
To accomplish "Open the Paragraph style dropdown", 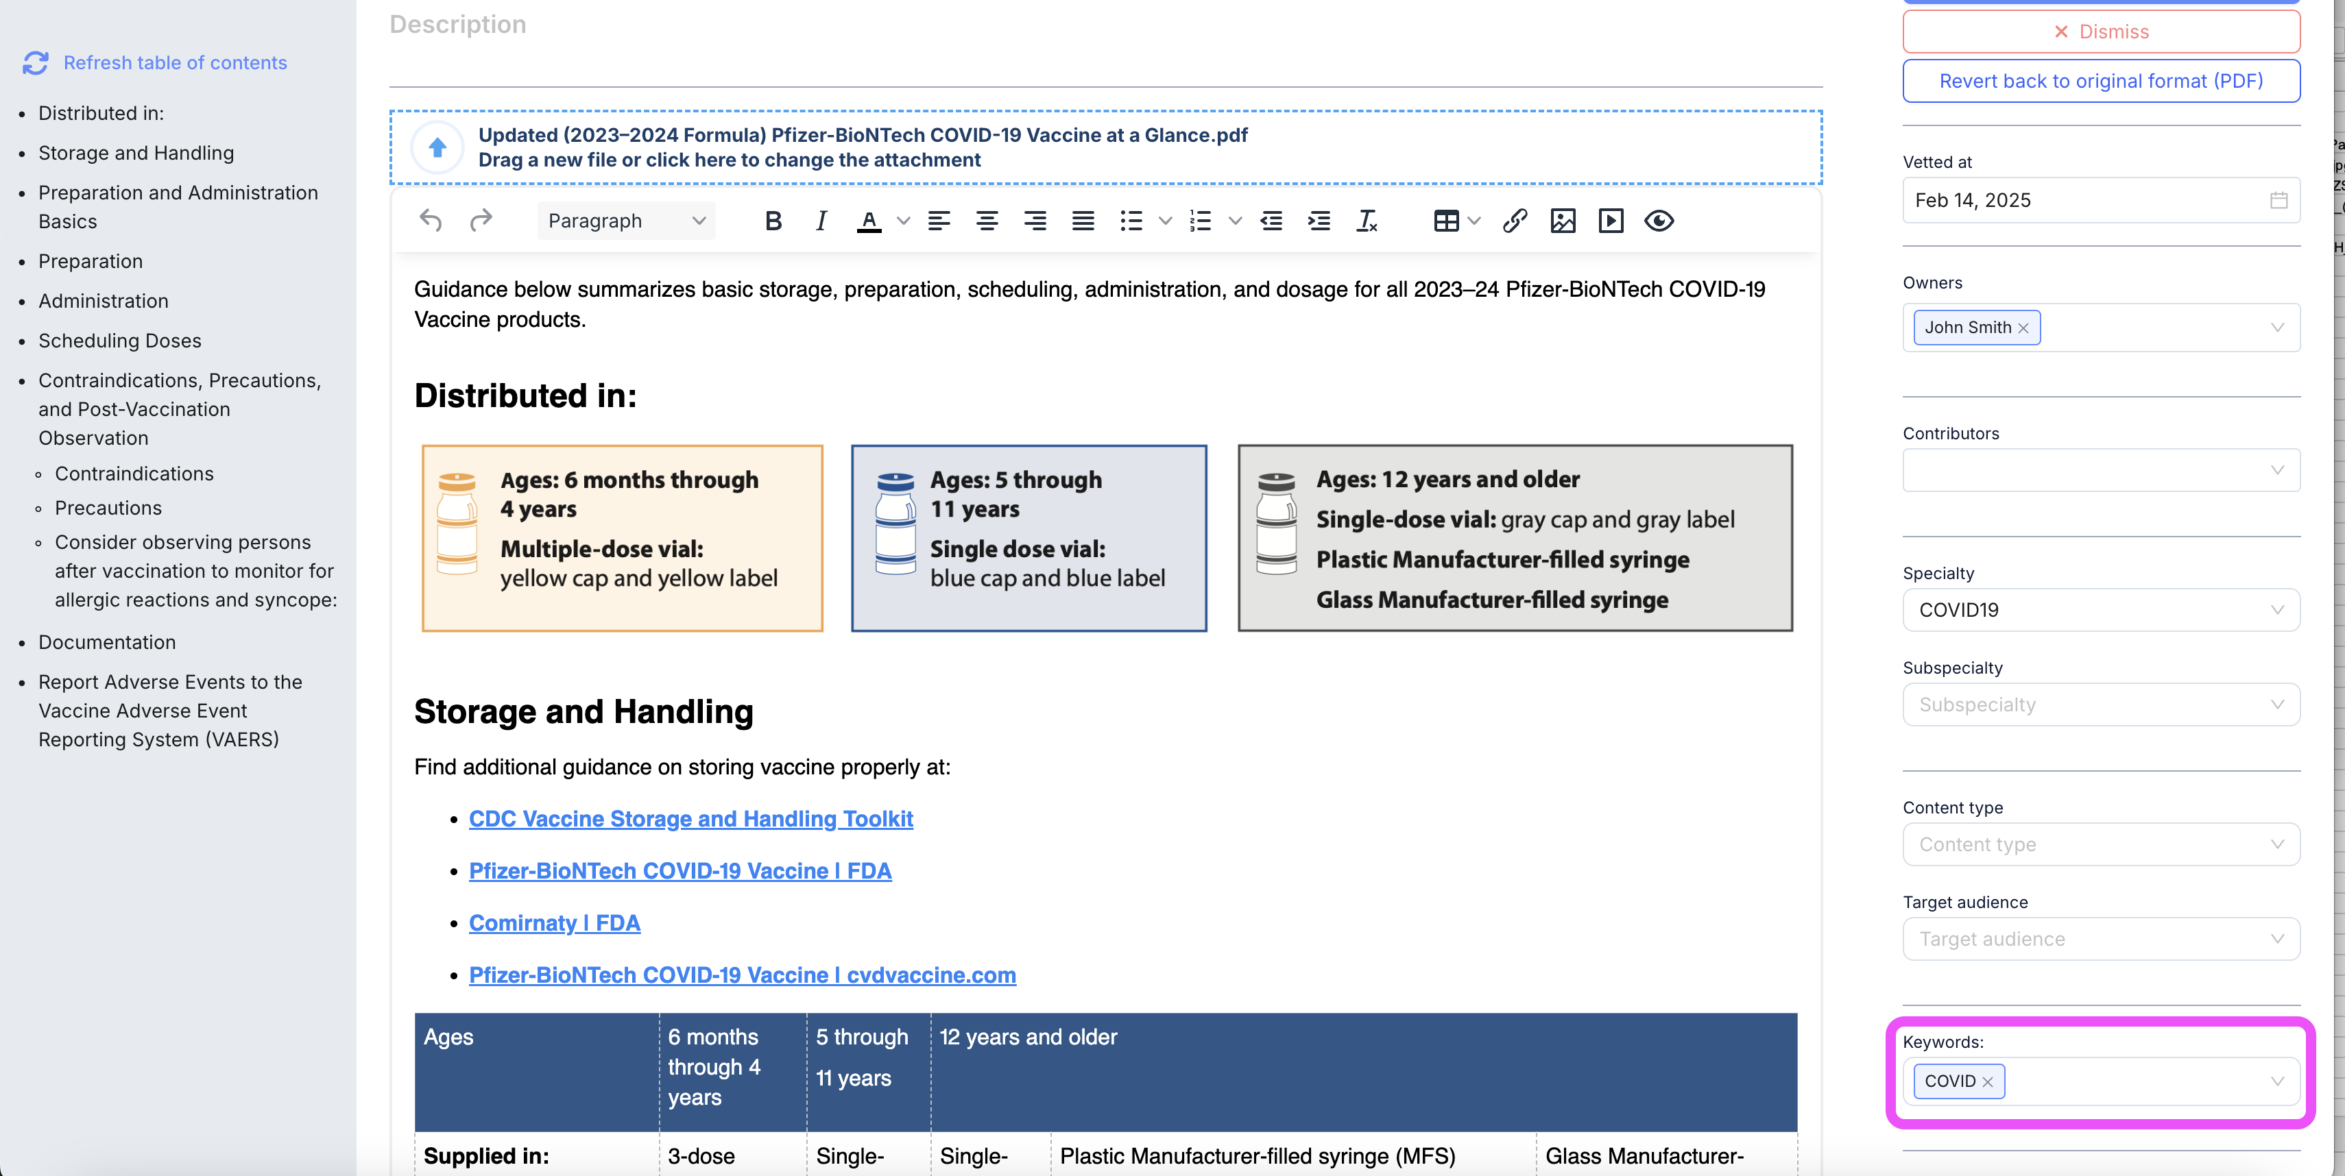I will 626,221.
